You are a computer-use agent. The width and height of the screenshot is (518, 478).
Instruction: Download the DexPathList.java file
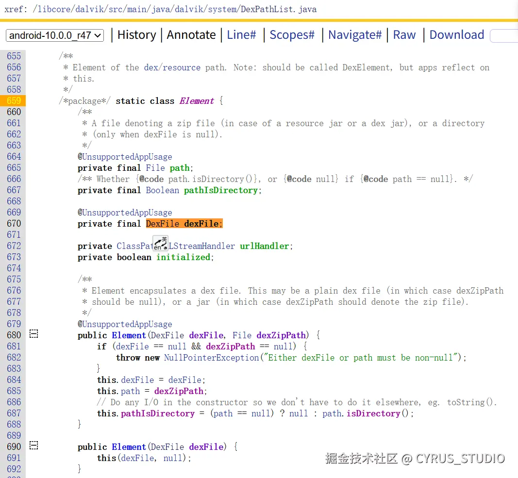(457, 34)
